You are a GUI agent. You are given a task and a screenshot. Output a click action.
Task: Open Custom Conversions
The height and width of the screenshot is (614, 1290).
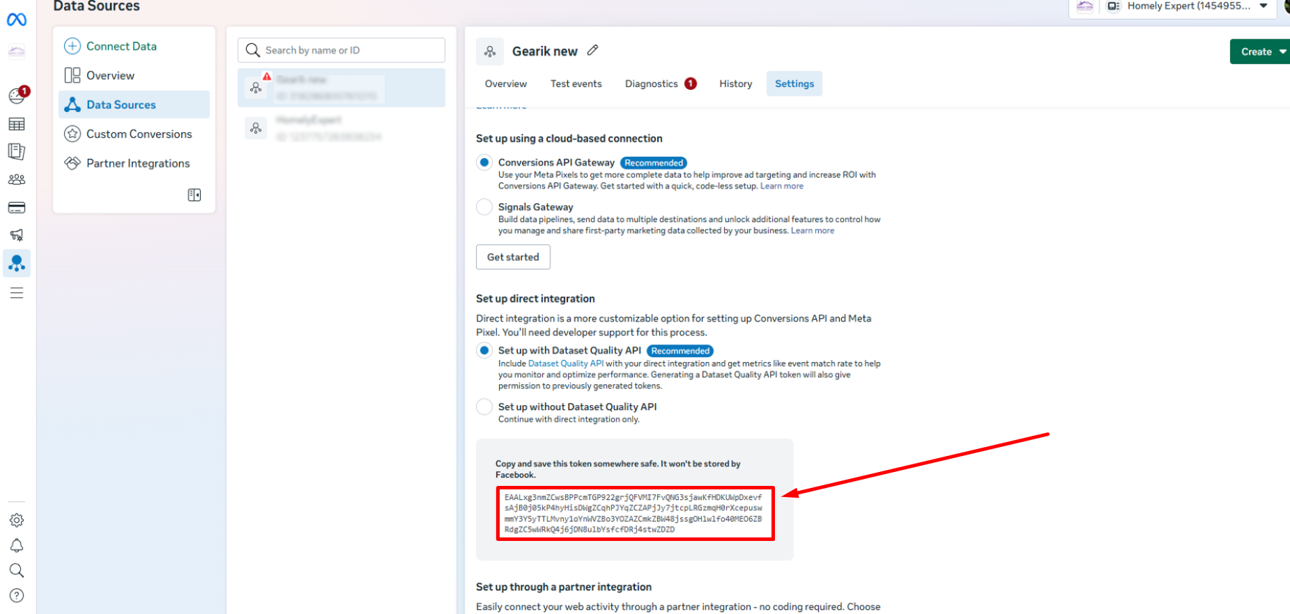[134, 134]
